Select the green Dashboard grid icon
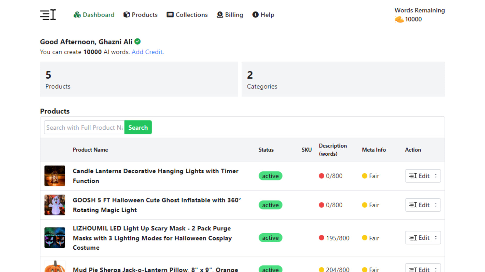485x272 pixels. point(76,15)
